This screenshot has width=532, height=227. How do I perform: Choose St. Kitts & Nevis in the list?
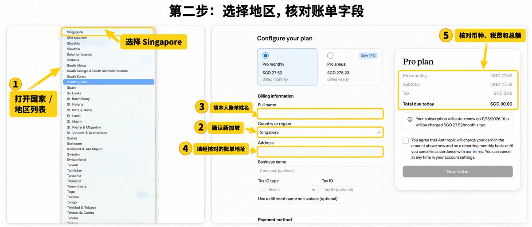[x=80, y=110]
